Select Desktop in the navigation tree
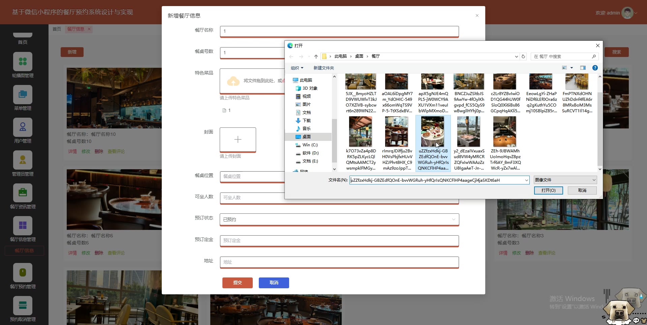Viewport: 647px width, 325px height. coord(306,137)
